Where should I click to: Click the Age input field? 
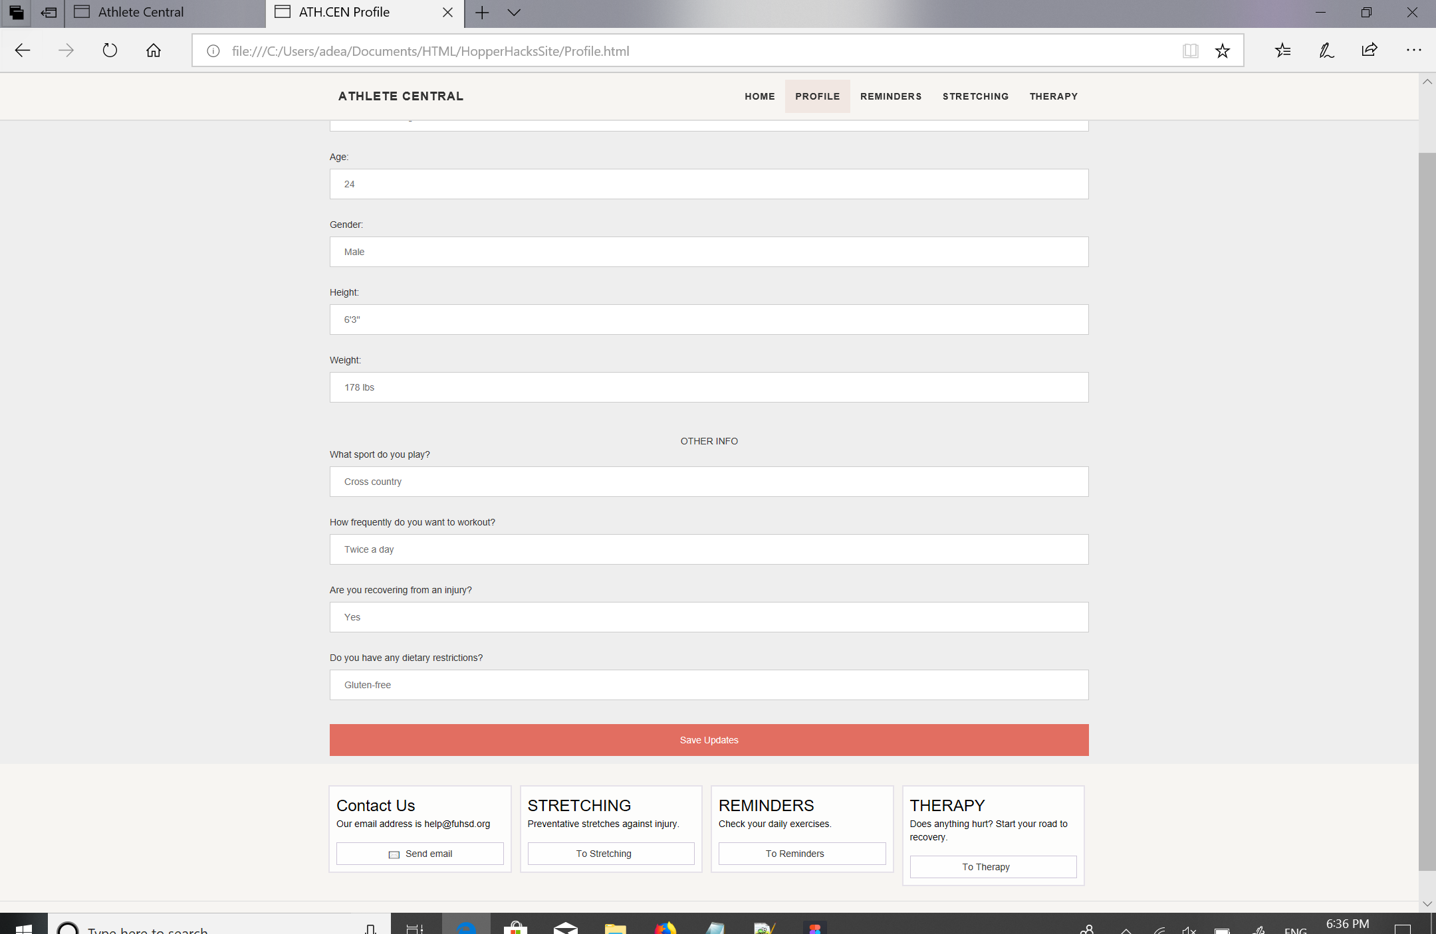(x=709, y=184)
